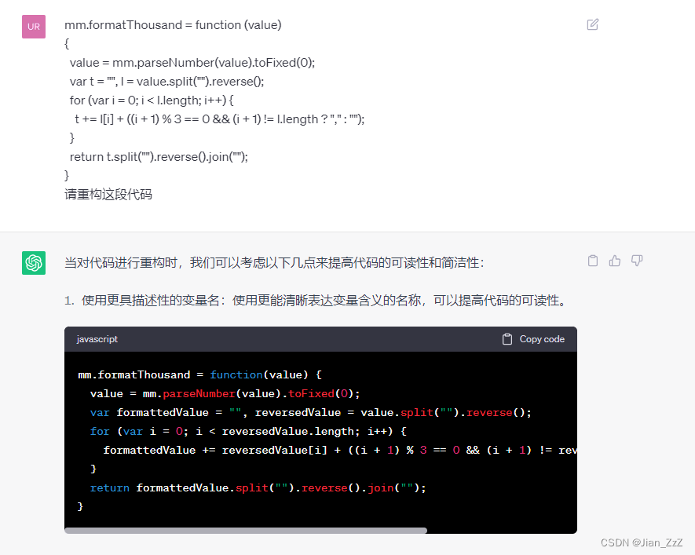Click the code line for (var i = 0; i < reversedValue.length
The height and width of the screenshot is (555, 695).
(248, 432)
